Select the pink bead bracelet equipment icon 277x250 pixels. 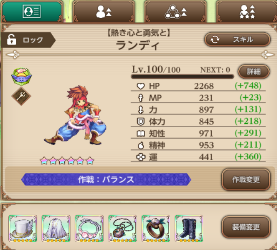(89, 228)
